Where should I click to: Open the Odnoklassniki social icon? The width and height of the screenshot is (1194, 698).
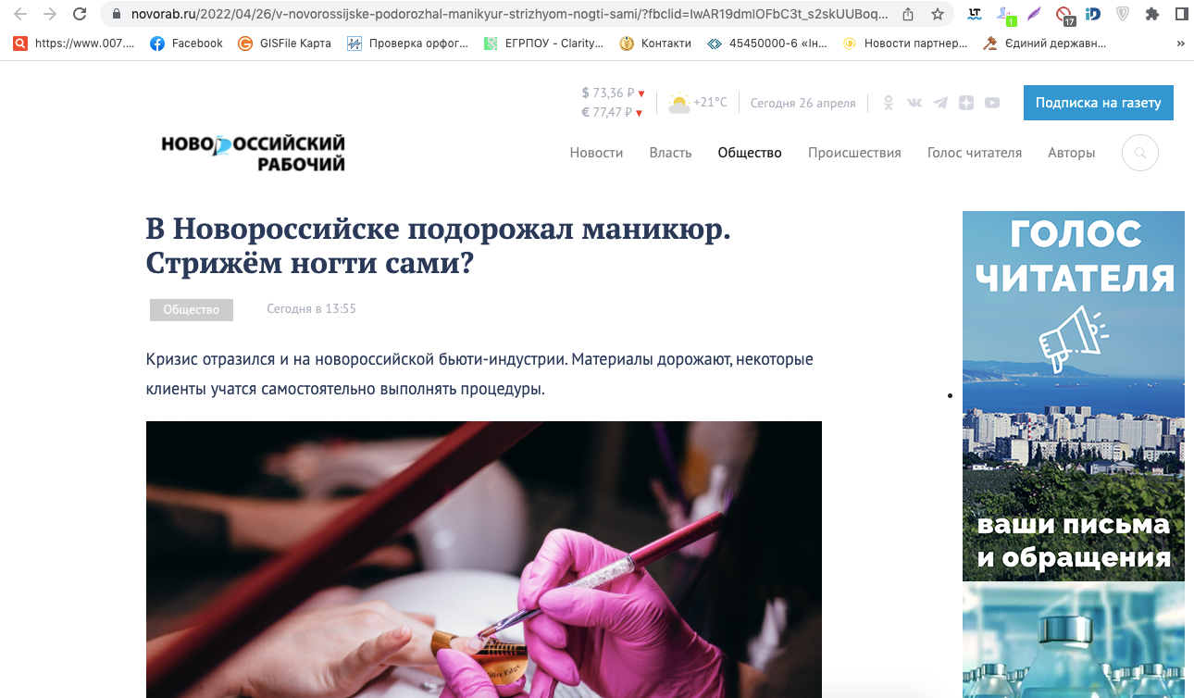coord(889,103)
